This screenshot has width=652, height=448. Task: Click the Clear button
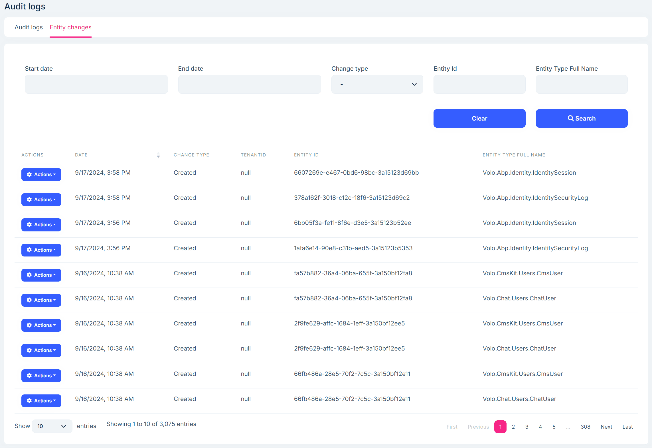[479, 118]
